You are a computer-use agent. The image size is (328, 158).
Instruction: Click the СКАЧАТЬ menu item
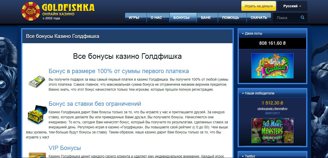[259, 18]
